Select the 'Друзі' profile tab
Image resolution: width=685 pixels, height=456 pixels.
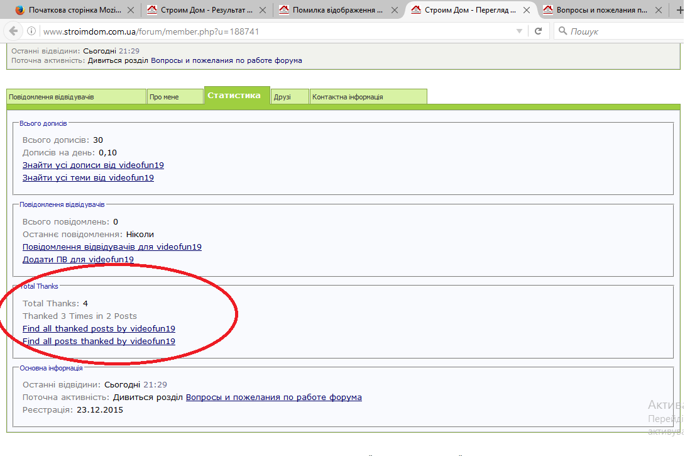coord(290,97)
